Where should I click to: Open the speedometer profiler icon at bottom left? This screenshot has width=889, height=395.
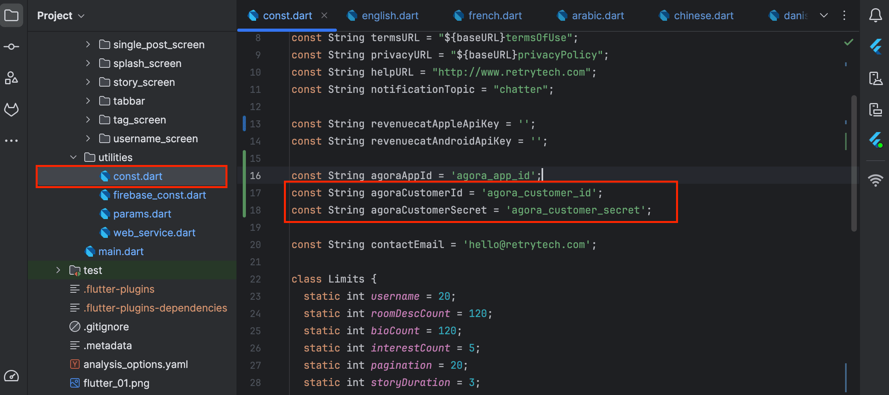tap(11, 376)
